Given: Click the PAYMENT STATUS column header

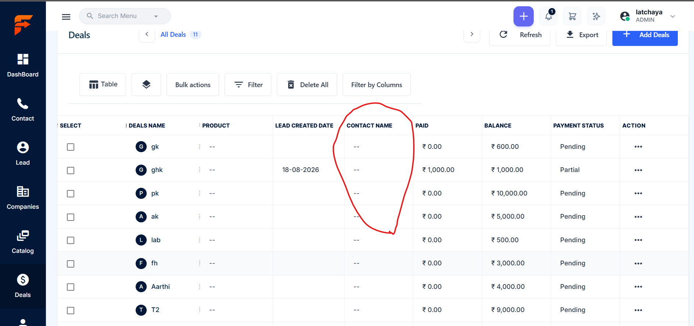Looking at the screenshot, I should pos(579,126).
